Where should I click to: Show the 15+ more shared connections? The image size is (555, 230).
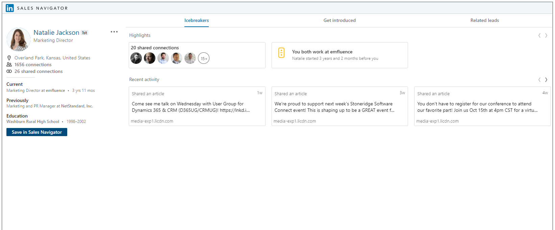(204, 58)
